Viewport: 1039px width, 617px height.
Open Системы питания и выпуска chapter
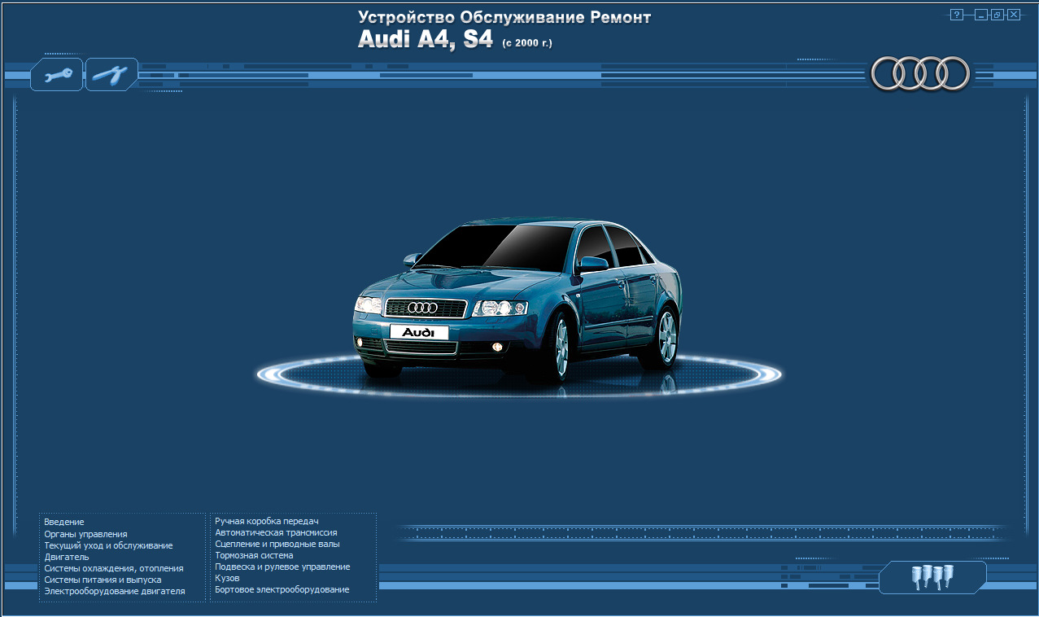point(103,580)
